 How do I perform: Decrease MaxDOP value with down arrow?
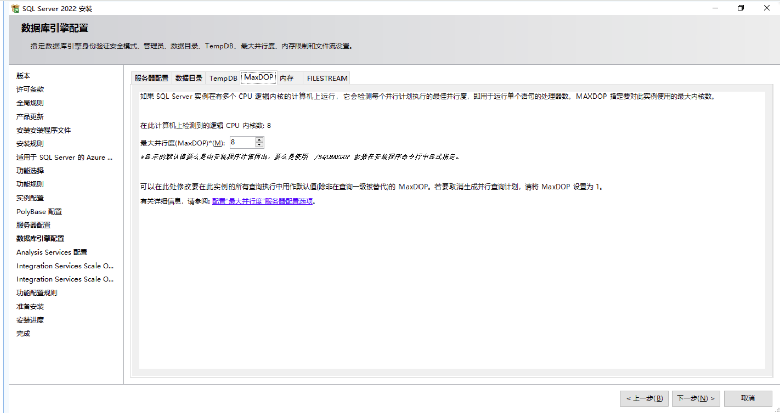tap(259, 145)
